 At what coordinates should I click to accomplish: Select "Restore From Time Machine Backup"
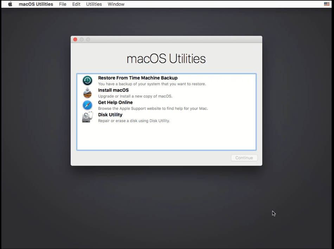click(138, 78)
